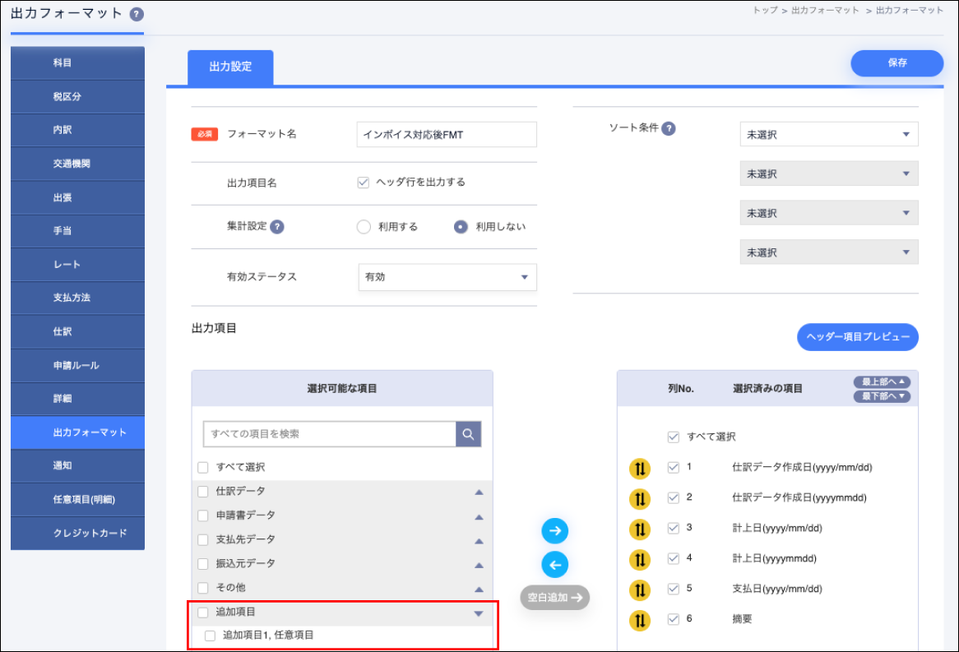This screenshot has height=652, width=959.
Task: Click the help icon beside 出力フォーマット title
Action: click(137, 14)
